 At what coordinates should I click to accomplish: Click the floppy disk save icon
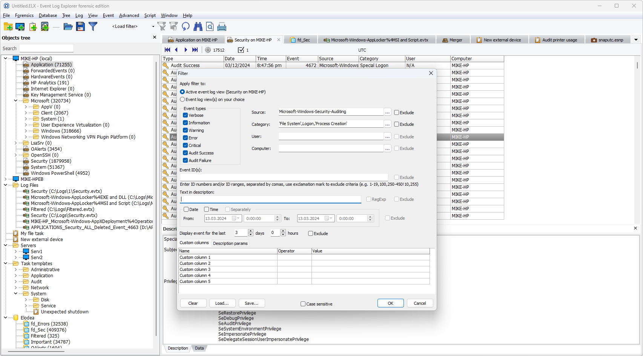(80, 26)
